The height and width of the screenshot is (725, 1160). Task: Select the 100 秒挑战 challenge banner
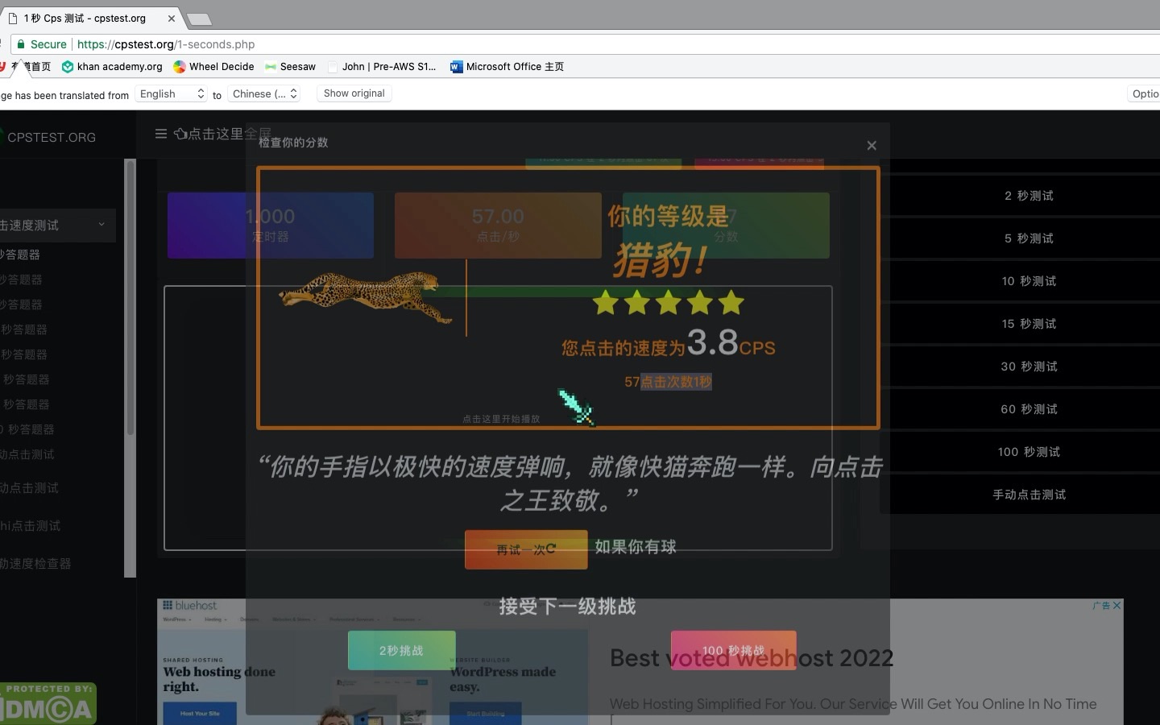(733, 650)
